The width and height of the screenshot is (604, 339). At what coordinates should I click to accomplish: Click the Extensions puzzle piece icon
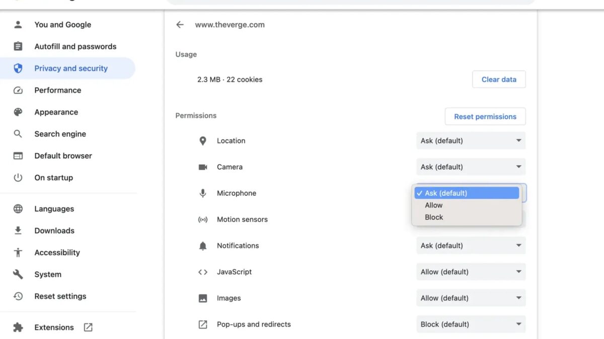[x=18, y=327]
